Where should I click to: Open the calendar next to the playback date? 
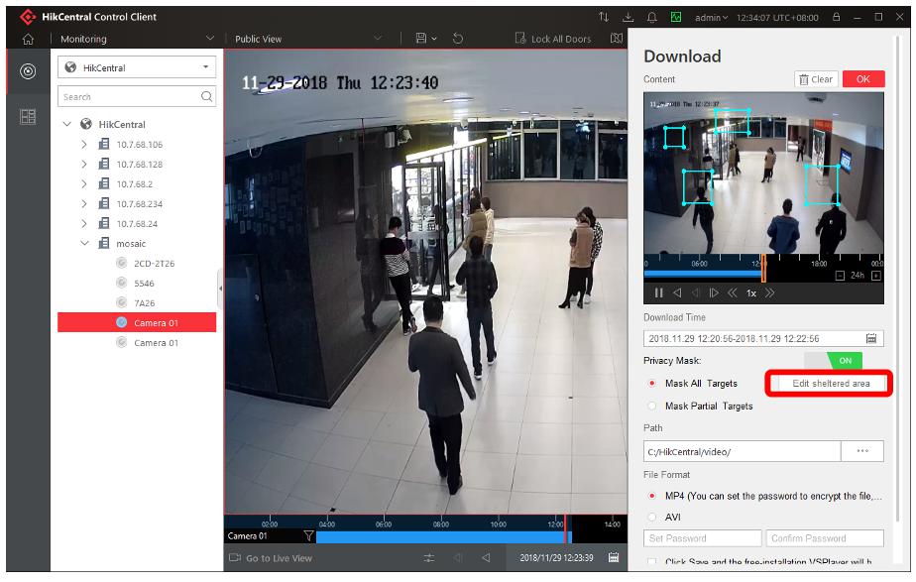coord(614,558)
